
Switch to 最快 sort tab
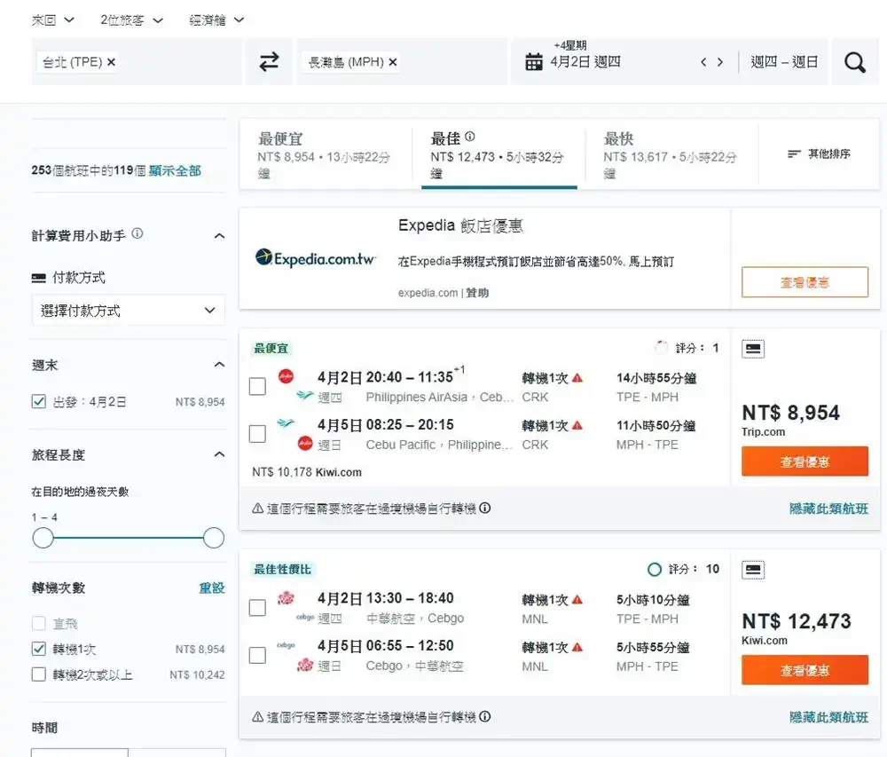point(671,154)
